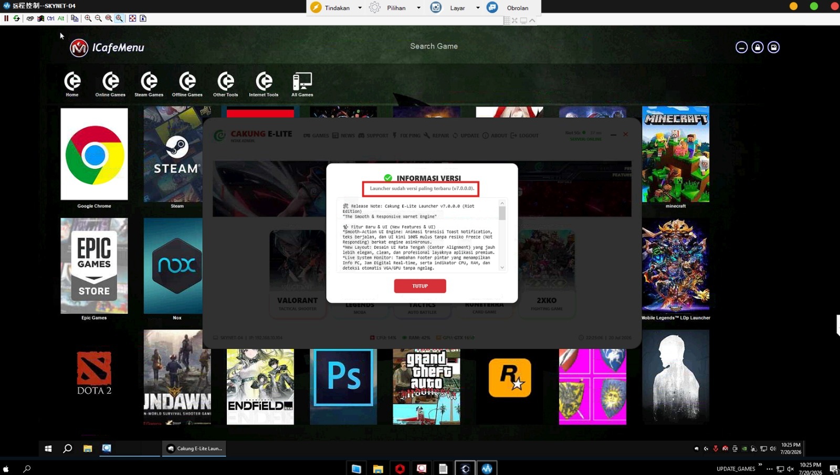
Task: Click the pause icon in remote control toolbar
Action: 6,18
